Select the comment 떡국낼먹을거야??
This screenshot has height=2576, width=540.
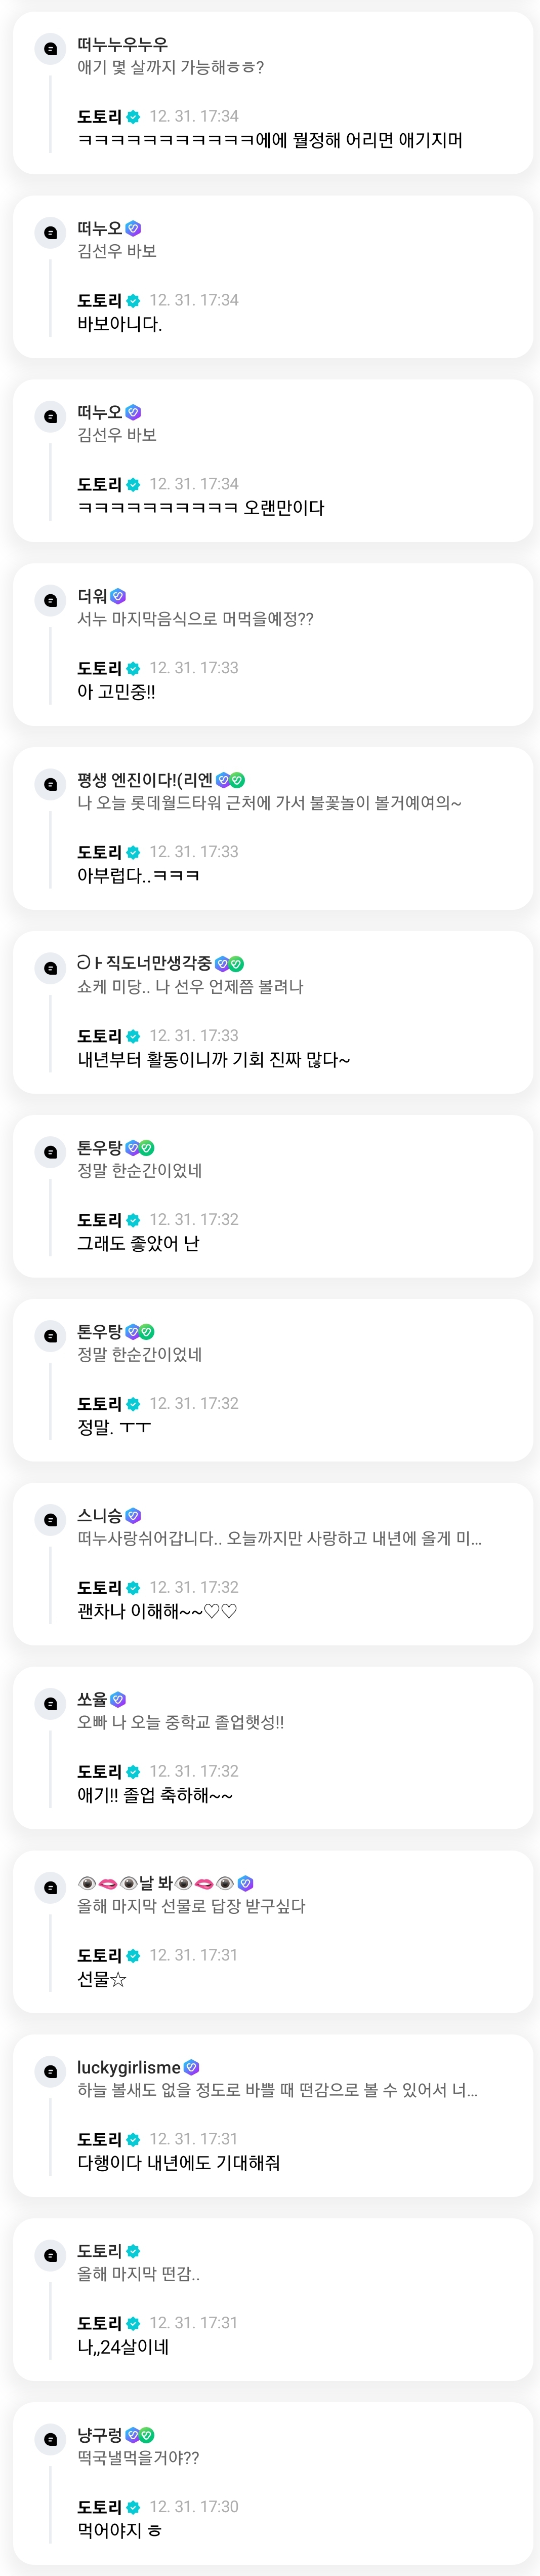[x=138, y=2458]
